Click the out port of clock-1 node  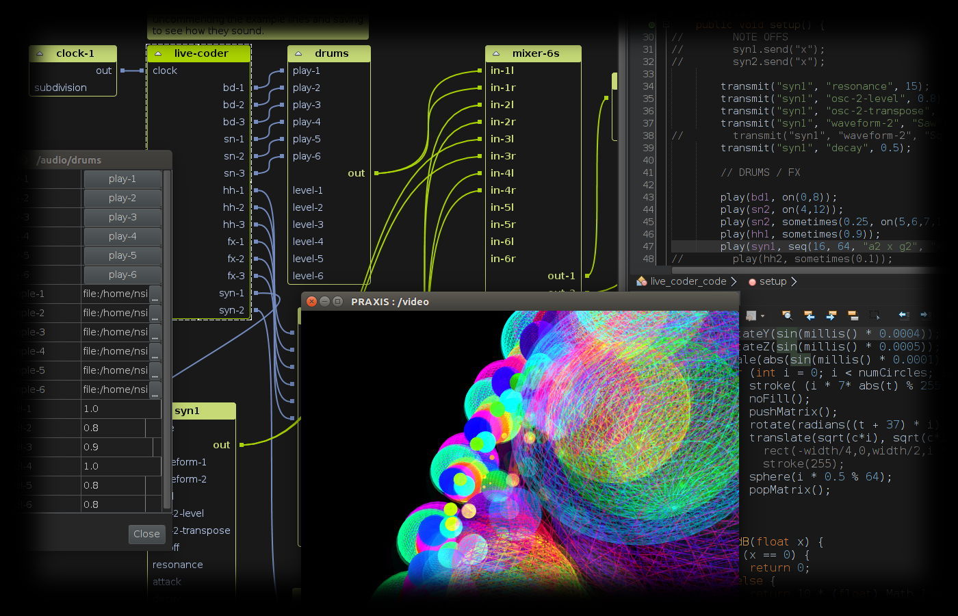point(122,70)
